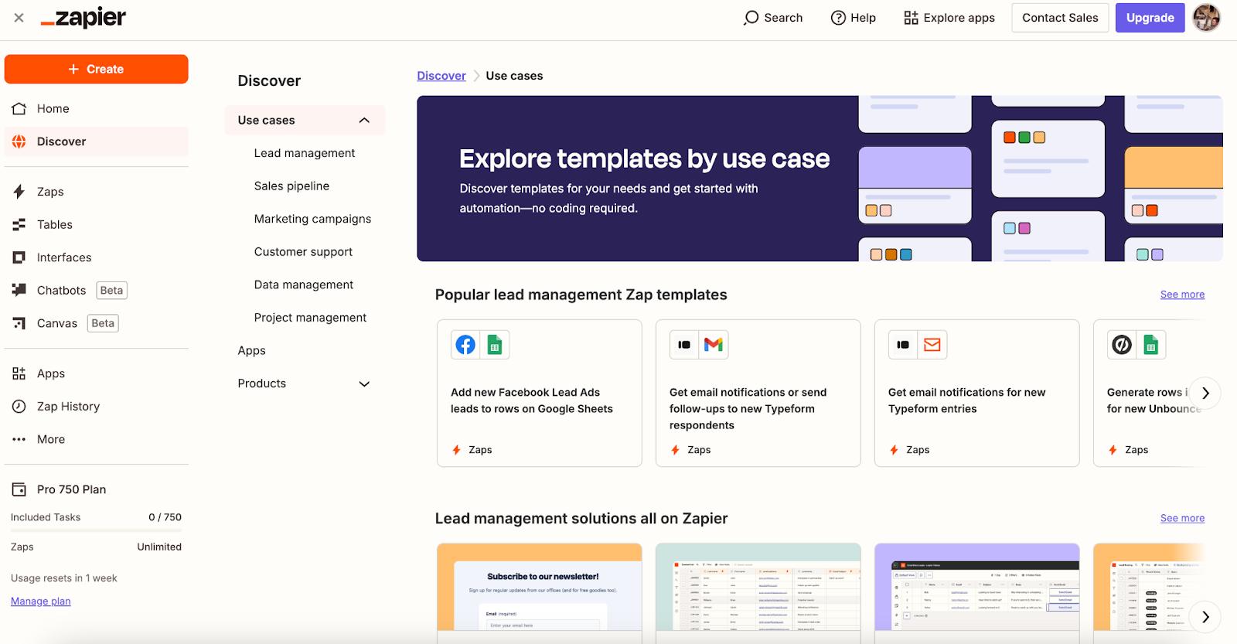Open the Typeform follow-ups Gmail template card

(x=758, y=394)
